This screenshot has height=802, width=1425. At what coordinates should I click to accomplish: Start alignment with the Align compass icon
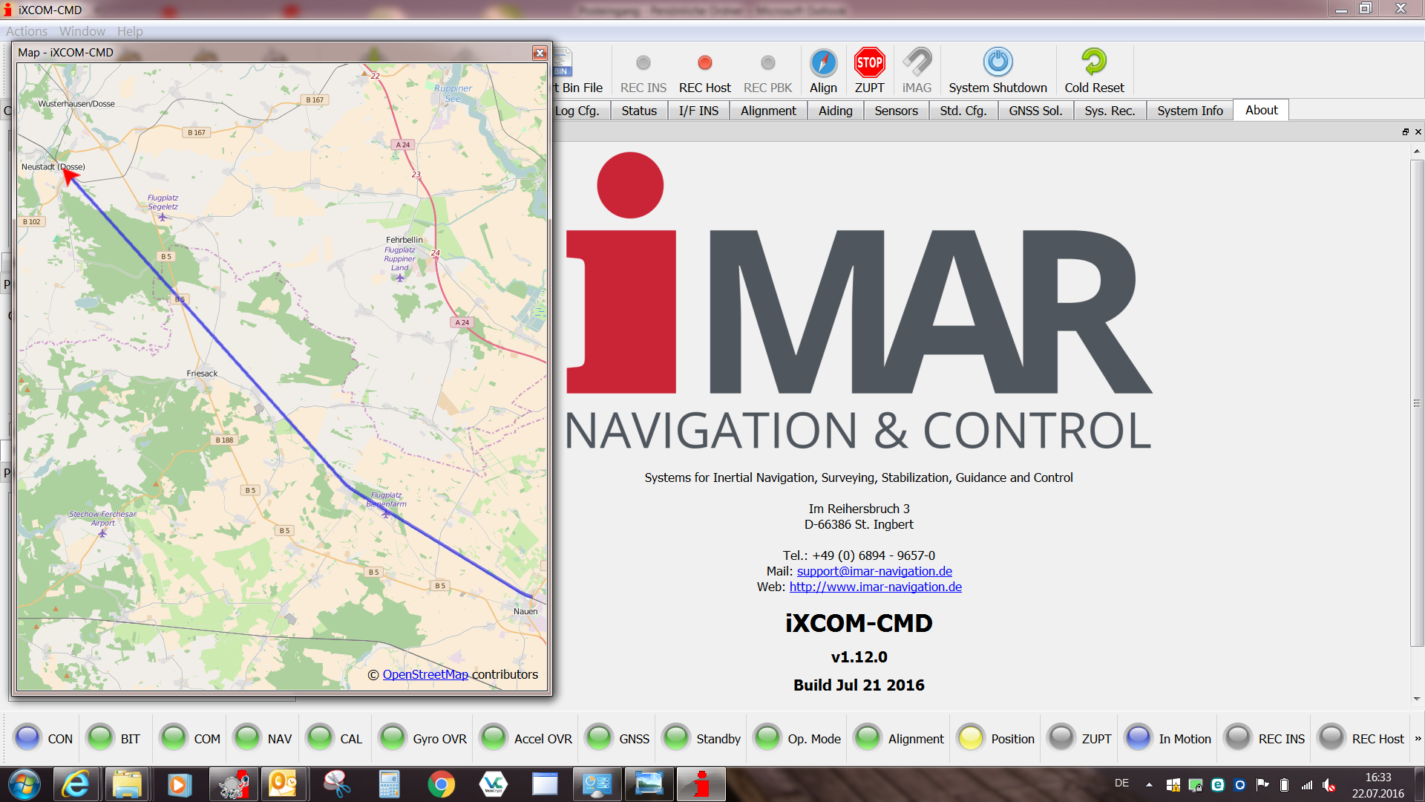[x=823, y=63]
